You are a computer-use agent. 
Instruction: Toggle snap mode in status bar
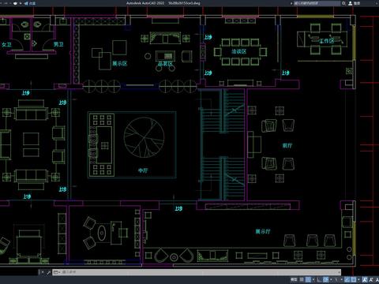pos(308,279)
